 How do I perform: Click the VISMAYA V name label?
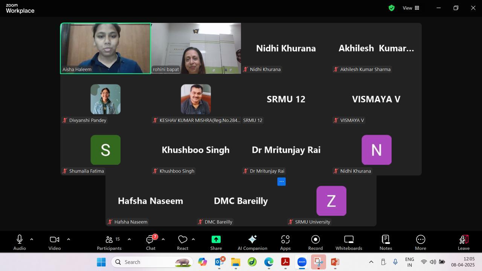(352, 120)
